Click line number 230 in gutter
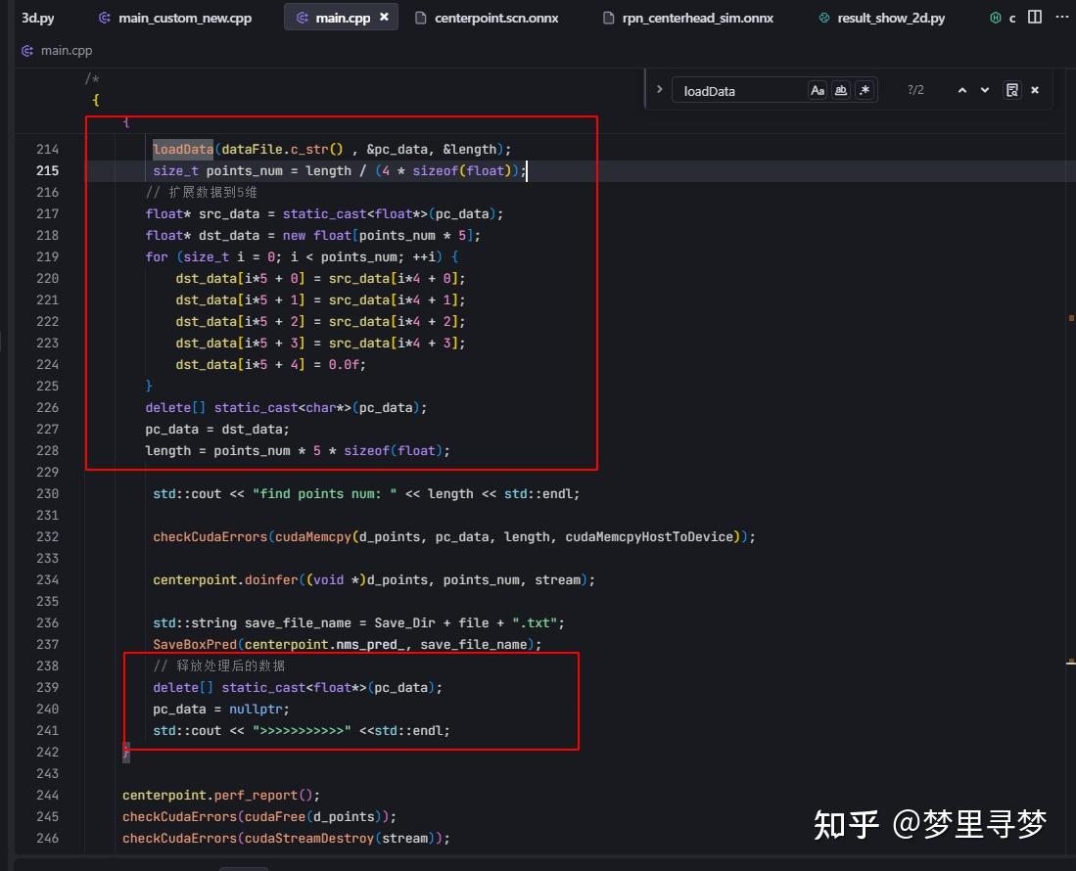Image resolution: width=1076 pixels, height=871 pixels. click(x=47, y=494)
